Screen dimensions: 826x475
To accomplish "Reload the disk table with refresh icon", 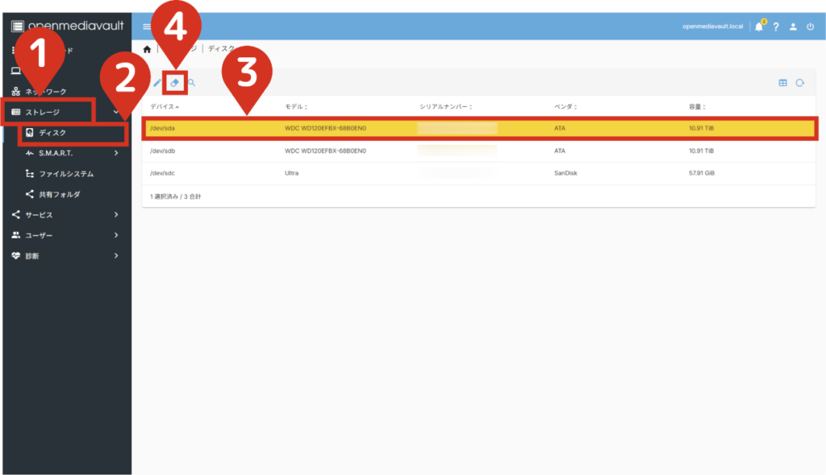I will click(800, 83).
